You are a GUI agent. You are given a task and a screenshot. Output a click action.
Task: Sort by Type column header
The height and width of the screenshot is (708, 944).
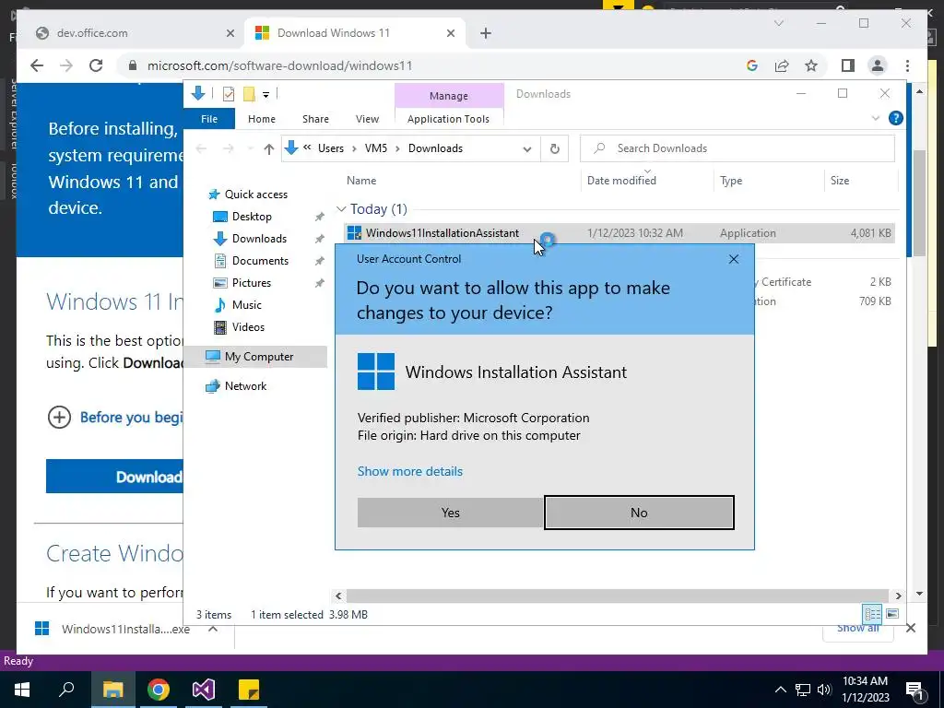(x=731, y=181)
